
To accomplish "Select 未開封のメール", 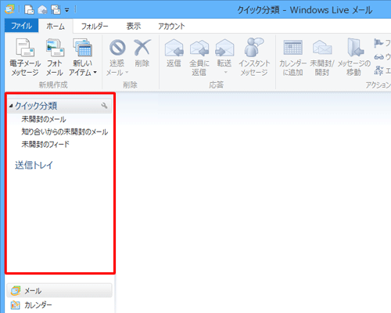I will coord(44,119).
